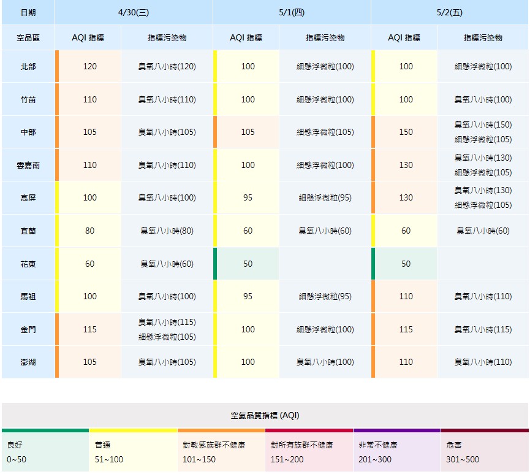Click the 花東 region row label
This screenshot has height=474, width=530.
[28, 264]
